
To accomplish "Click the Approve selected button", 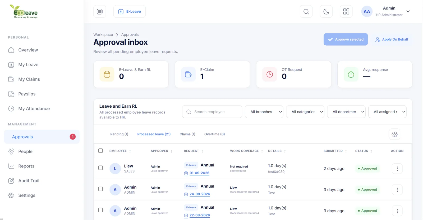I will (346, 39).
